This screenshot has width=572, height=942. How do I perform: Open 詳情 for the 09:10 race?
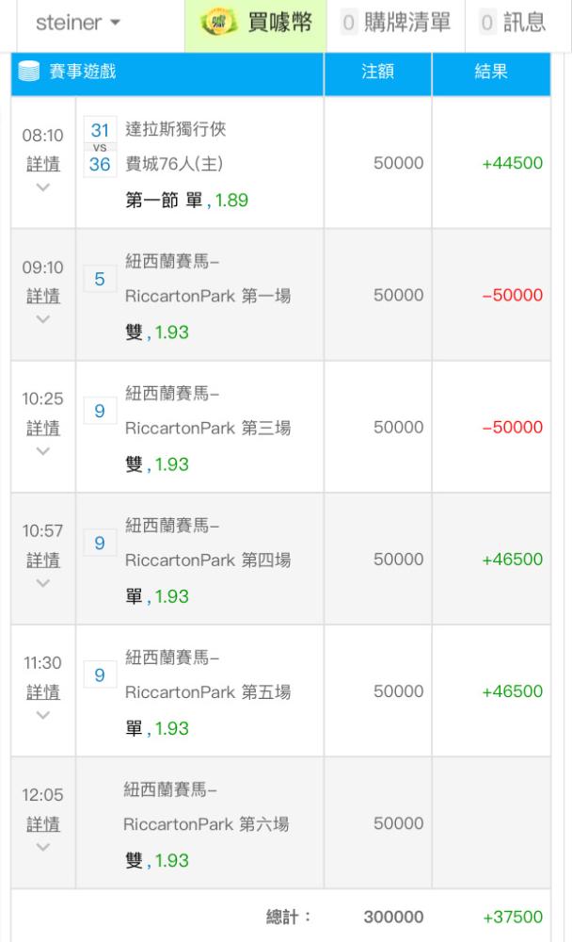click(43, 296)
